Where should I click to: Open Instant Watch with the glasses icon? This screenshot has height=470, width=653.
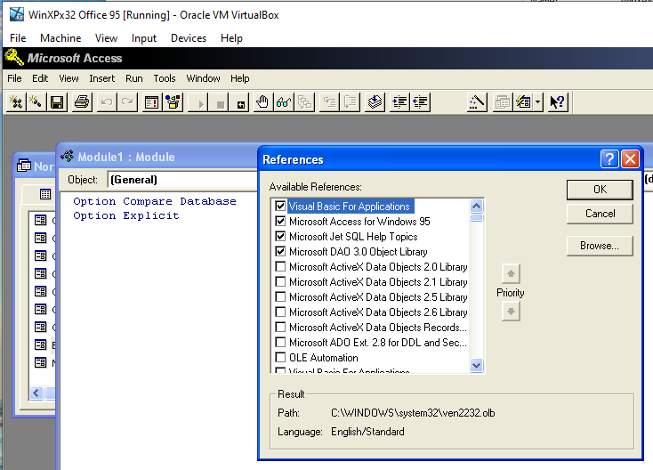[x=283, y=102]
